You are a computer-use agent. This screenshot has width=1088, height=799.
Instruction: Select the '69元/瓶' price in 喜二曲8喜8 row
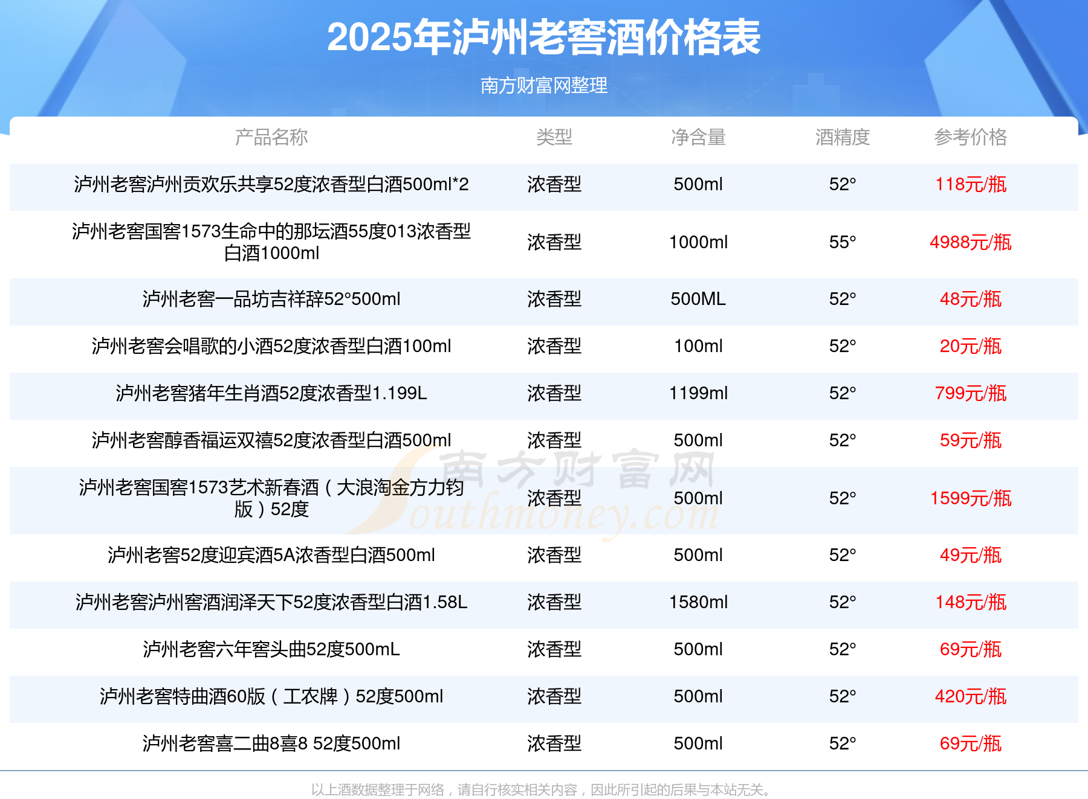tap(971, 743)
